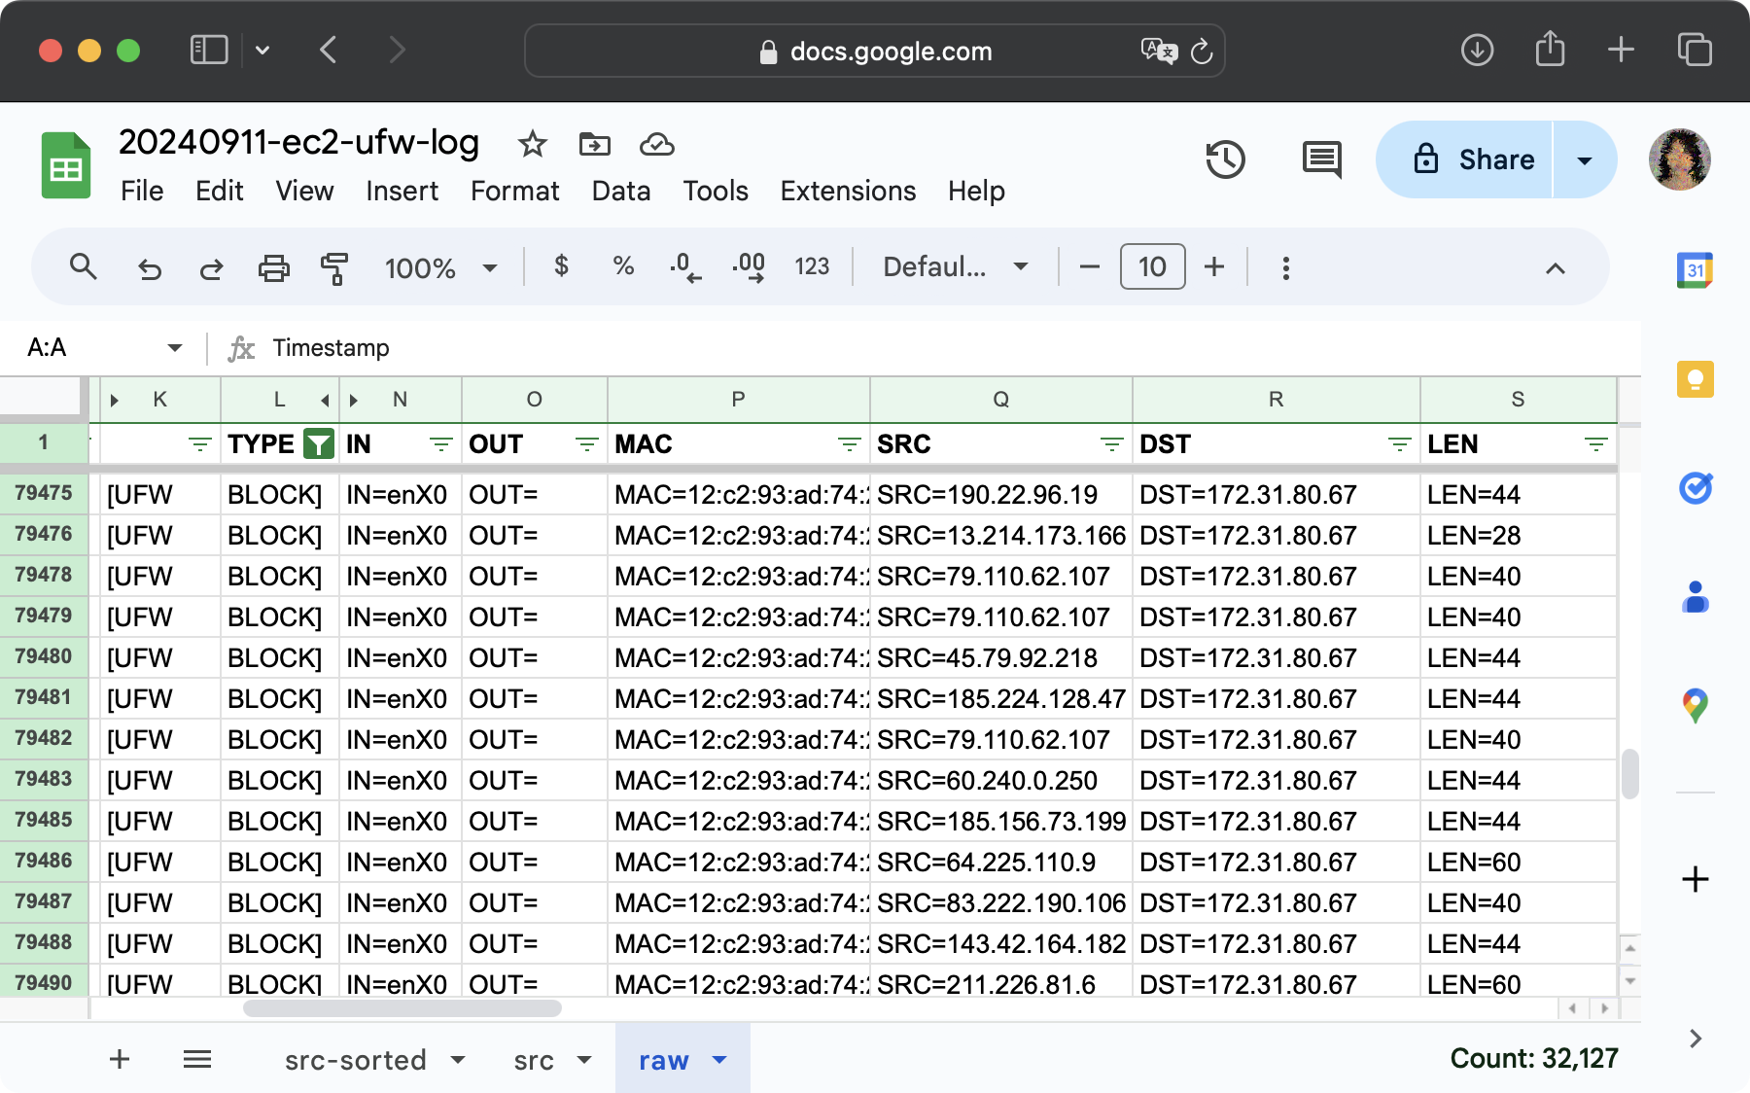
Task: Add a new sheet with the plus button
Action: tap(119, 1059)
